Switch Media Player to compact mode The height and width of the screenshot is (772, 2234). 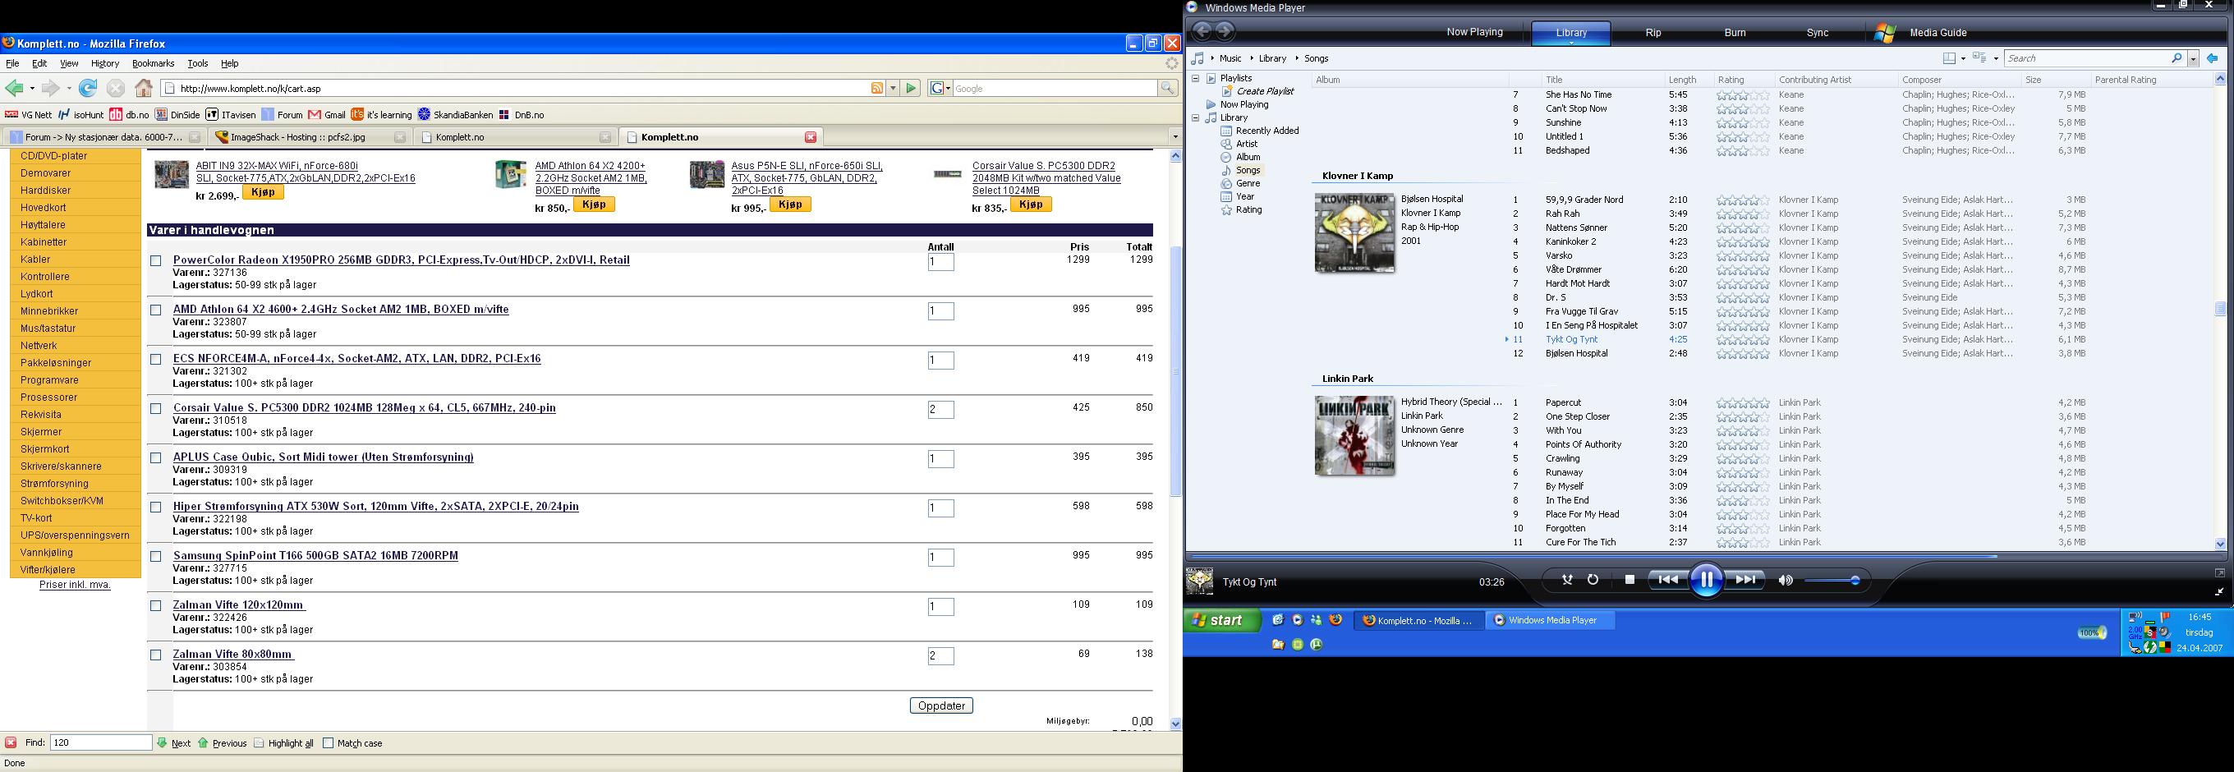click(x=2219, y=592)
